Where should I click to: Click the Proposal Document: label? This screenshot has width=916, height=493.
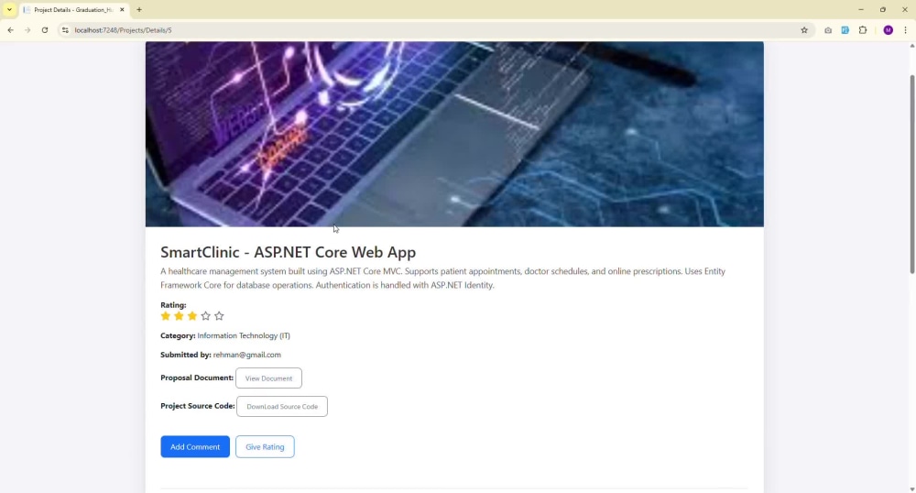click(x=197, y=378)
